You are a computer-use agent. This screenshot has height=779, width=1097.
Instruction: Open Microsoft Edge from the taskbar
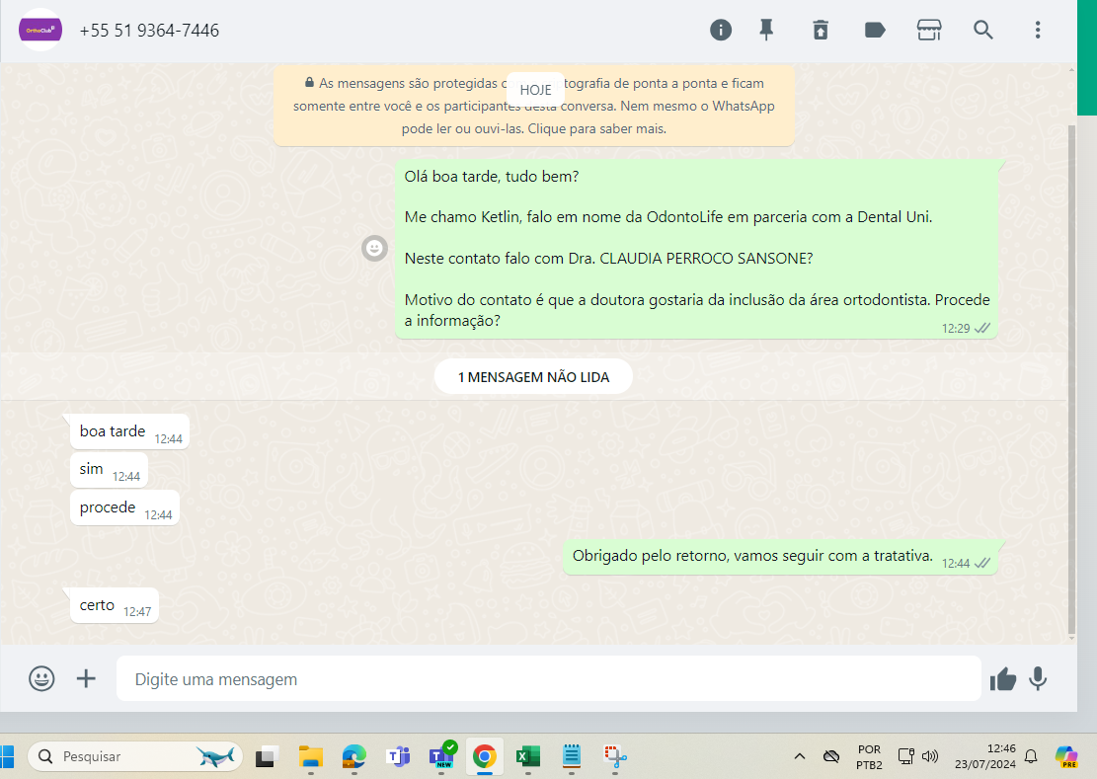[354, 756]
